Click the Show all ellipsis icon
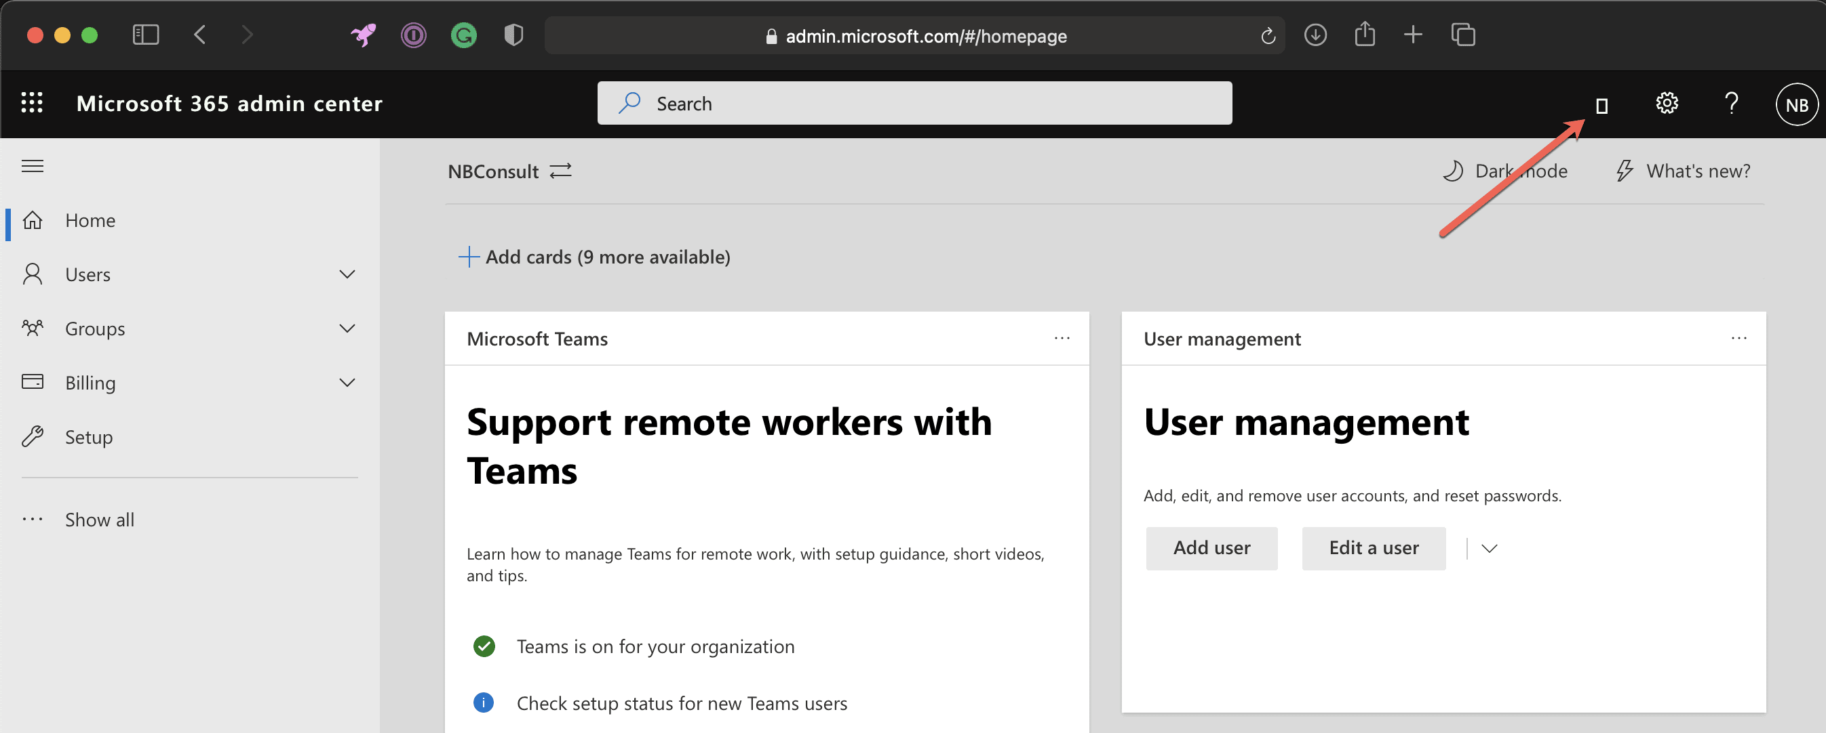Screen dimensions: 1826x733 [33, 519]
